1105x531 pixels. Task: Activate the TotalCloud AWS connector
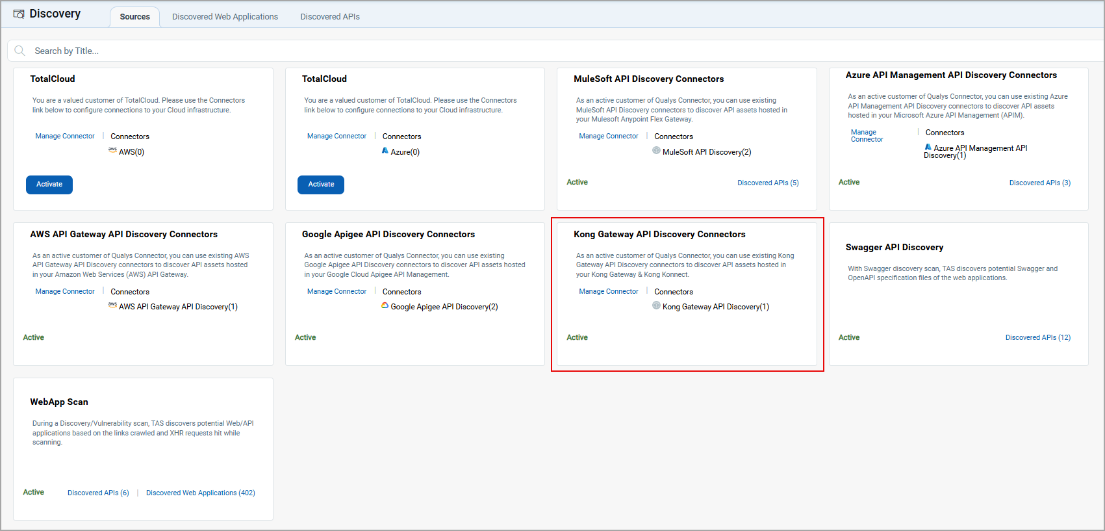click(49, 185)
